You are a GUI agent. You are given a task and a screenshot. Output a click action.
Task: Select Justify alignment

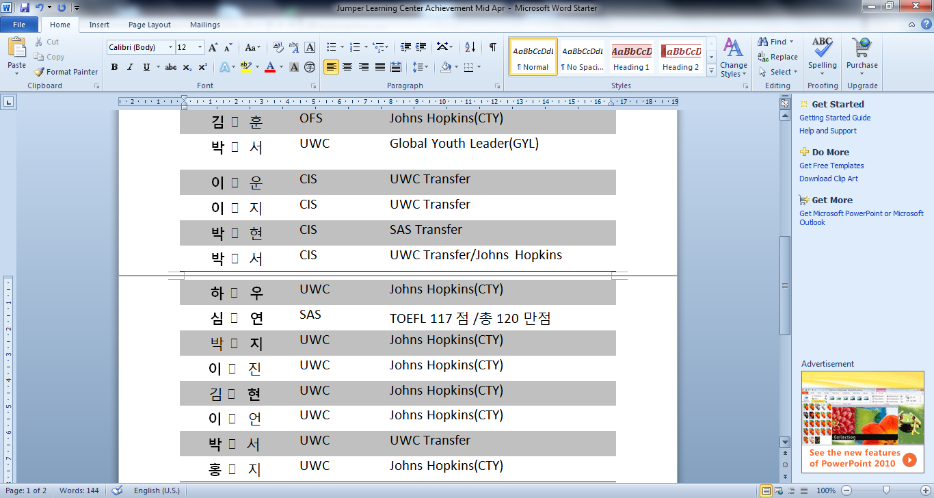380,67
